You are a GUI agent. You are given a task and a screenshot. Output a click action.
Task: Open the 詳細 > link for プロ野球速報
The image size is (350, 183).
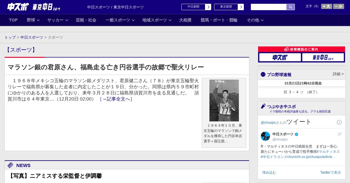coord(338,74)
